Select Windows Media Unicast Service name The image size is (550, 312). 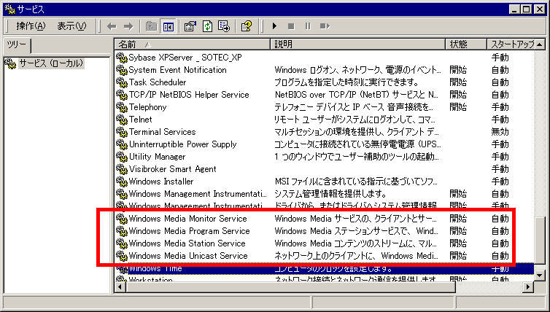point(188,256)
